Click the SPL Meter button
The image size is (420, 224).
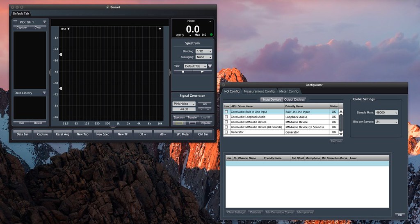pyautogui.click(x=183, y=134)
